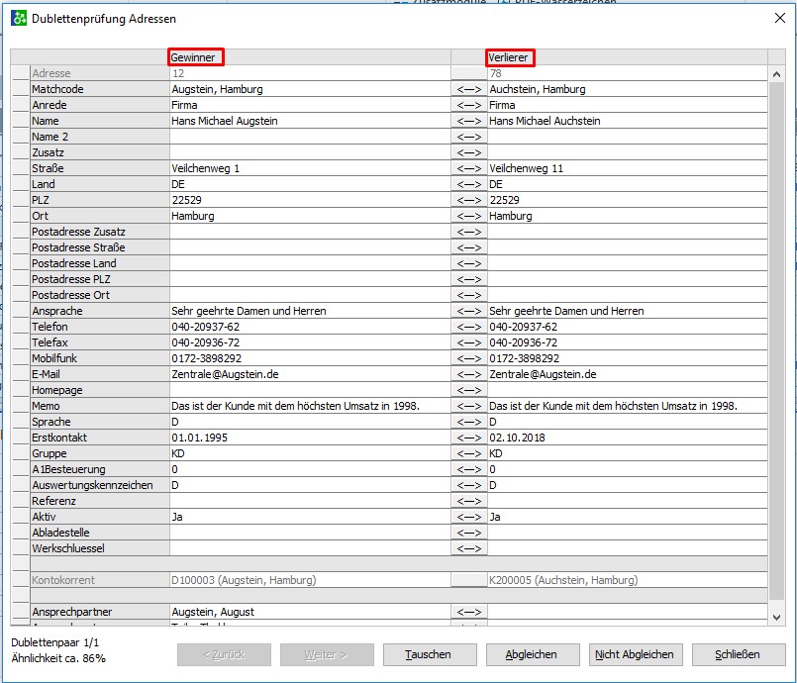Click the Gewinner Erstkontakt value 01.01.1995
This screenshot has height=683, width=797.
click(x=310, y=438)
